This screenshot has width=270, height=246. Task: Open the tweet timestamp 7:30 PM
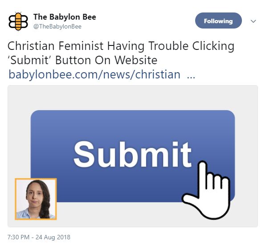[x=18, y=237]
